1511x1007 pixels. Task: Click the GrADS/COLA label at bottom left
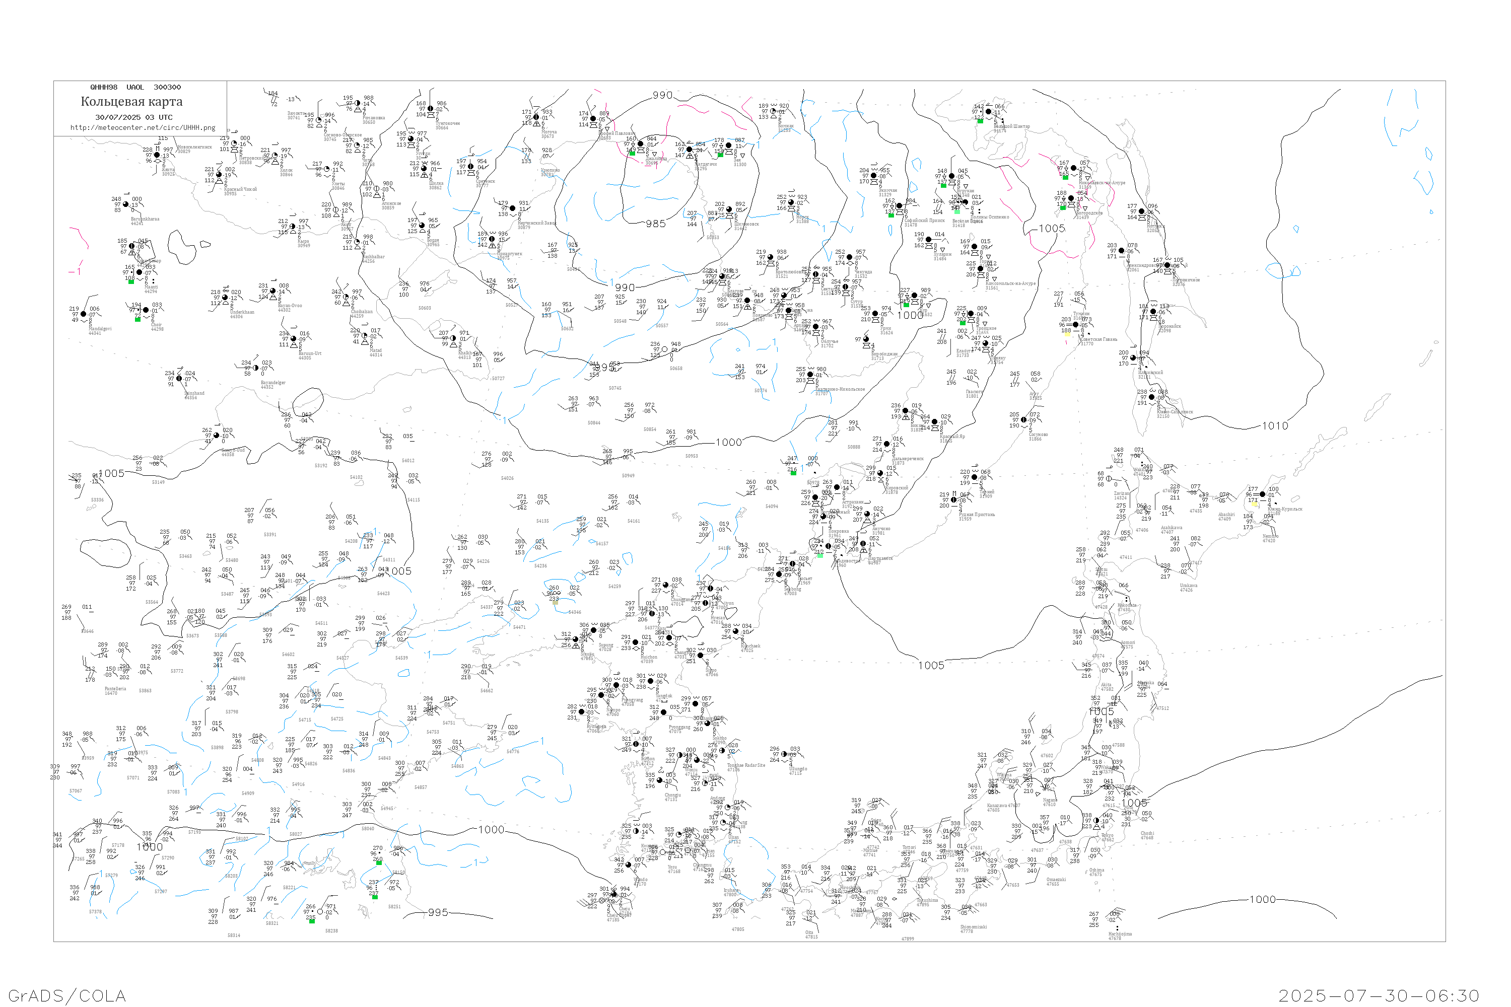67,995
